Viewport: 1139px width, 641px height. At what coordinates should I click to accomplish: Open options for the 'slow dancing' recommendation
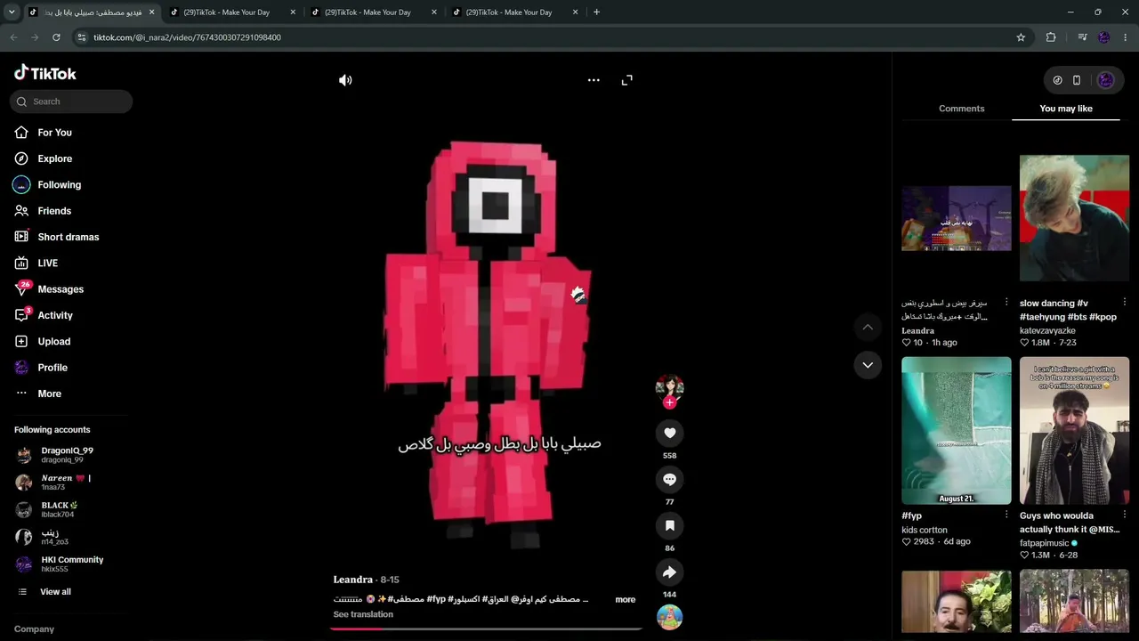(x=1125, y=303)
